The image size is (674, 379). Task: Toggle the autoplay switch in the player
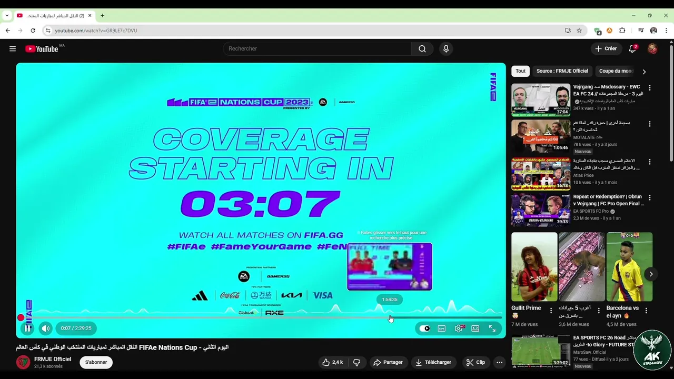point(424,328)
